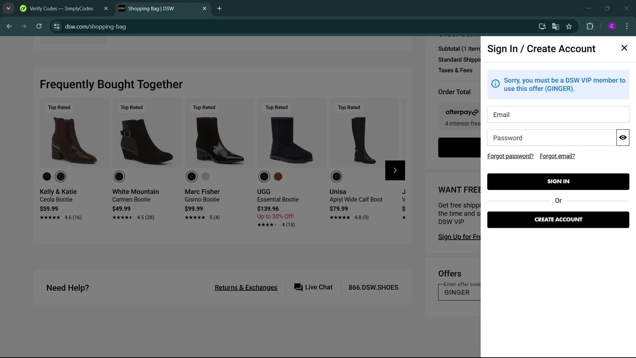Click the info icon in the VIP notice
The image size is (636, 358).
[495, 84]
